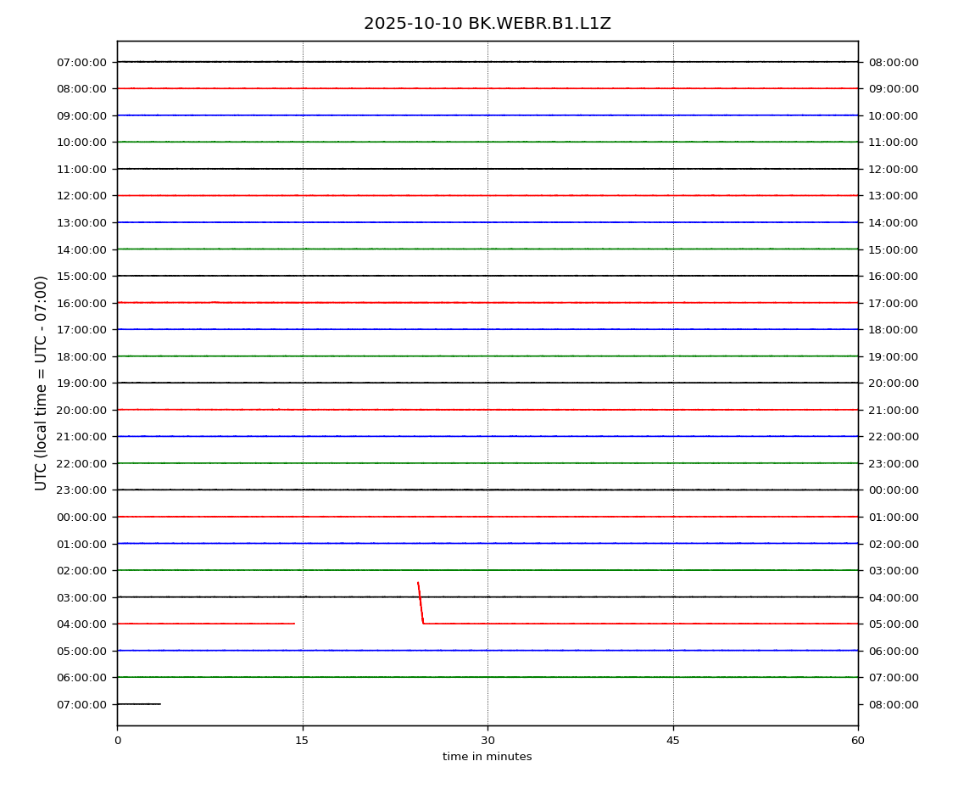This screenshot has height=806, width=975.
Task: Click the "time in minutes" x-axis label
Action: tap(487, 757)
